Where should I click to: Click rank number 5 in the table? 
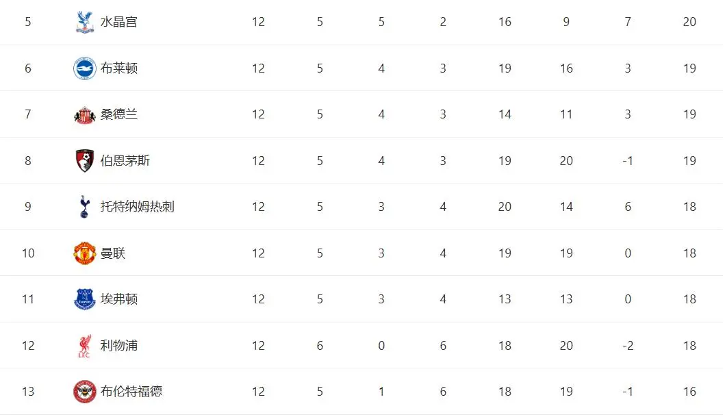pos(28,22)
